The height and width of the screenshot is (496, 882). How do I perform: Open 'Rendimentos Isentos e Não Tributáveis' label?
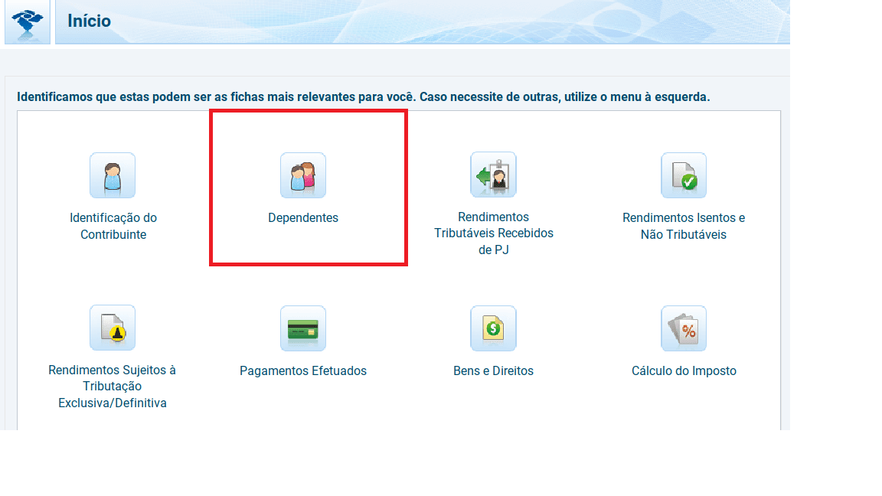[684, 227]
